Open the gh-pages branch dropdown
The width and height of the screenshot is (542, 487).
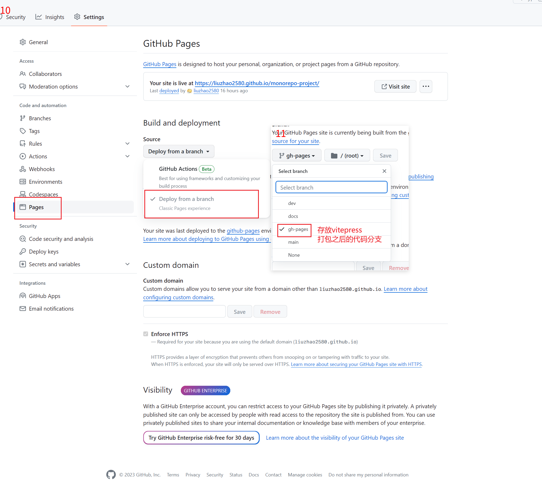pyautogui.click(x=296, y=155)
